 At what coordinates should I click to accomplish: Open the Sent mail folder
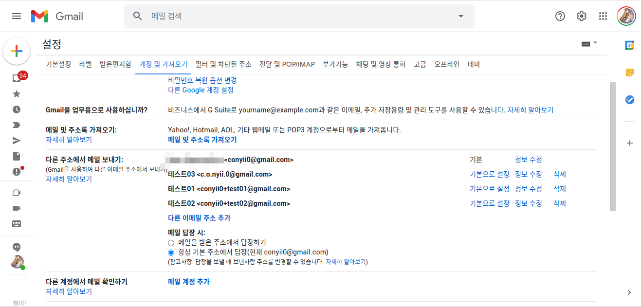16,140
